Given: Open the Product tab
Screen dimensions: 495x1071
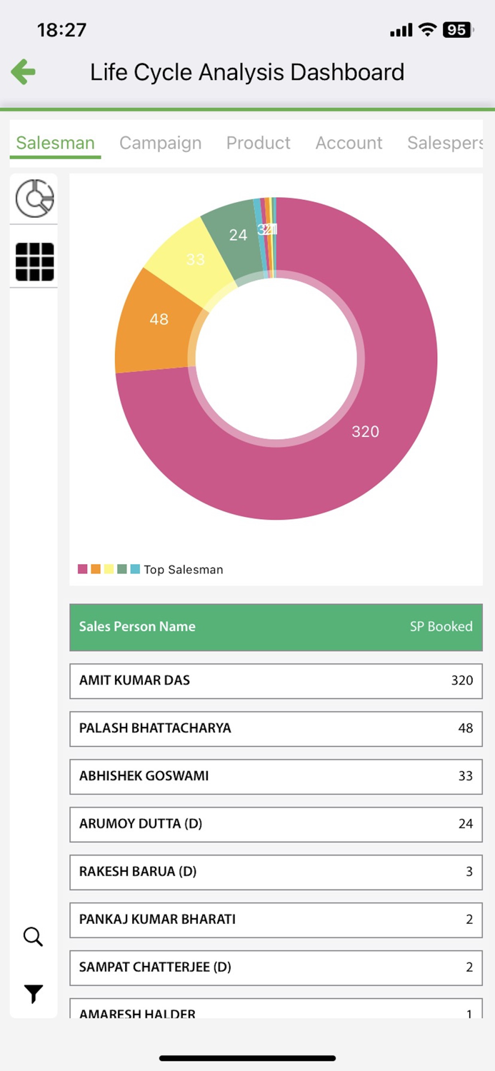Looking at the screenshot, I should coord(258,143).
